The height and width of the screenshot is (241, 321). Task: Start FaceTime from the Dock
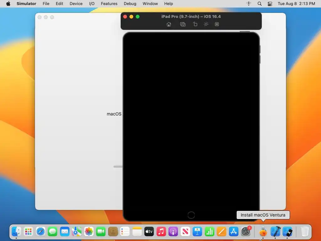coord(101,232)
